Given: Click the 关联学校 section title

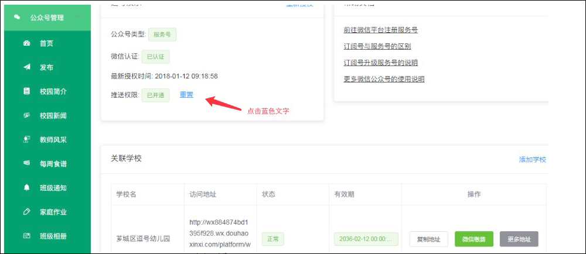Looking at the screenshot, I should click(127, 158).
